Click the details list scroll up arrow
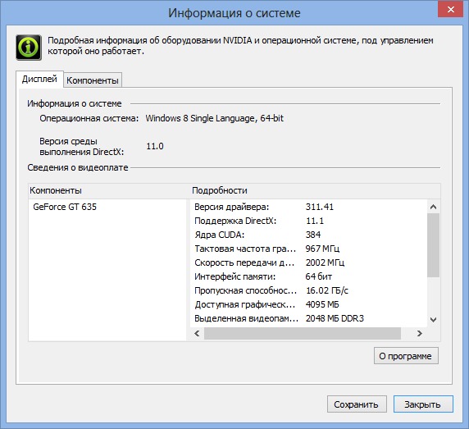This screenshot has height=429, width=469. click(433, 207)
